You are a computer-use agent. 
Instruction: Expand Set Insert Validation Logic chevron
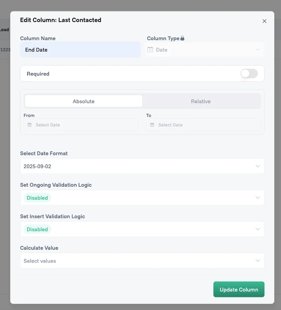point(258,229)
